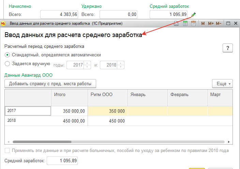Select the 2017 row label cell
This screenshot has height=169, width=240.
[28, 111]
